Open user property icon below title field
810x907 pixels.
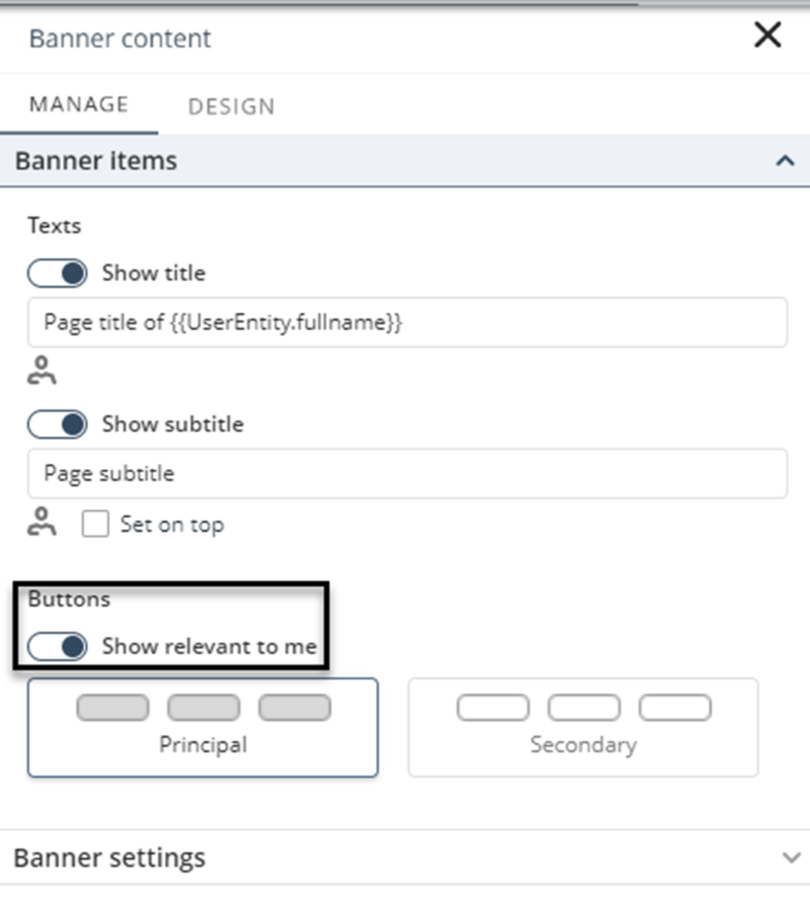[42, 370]
